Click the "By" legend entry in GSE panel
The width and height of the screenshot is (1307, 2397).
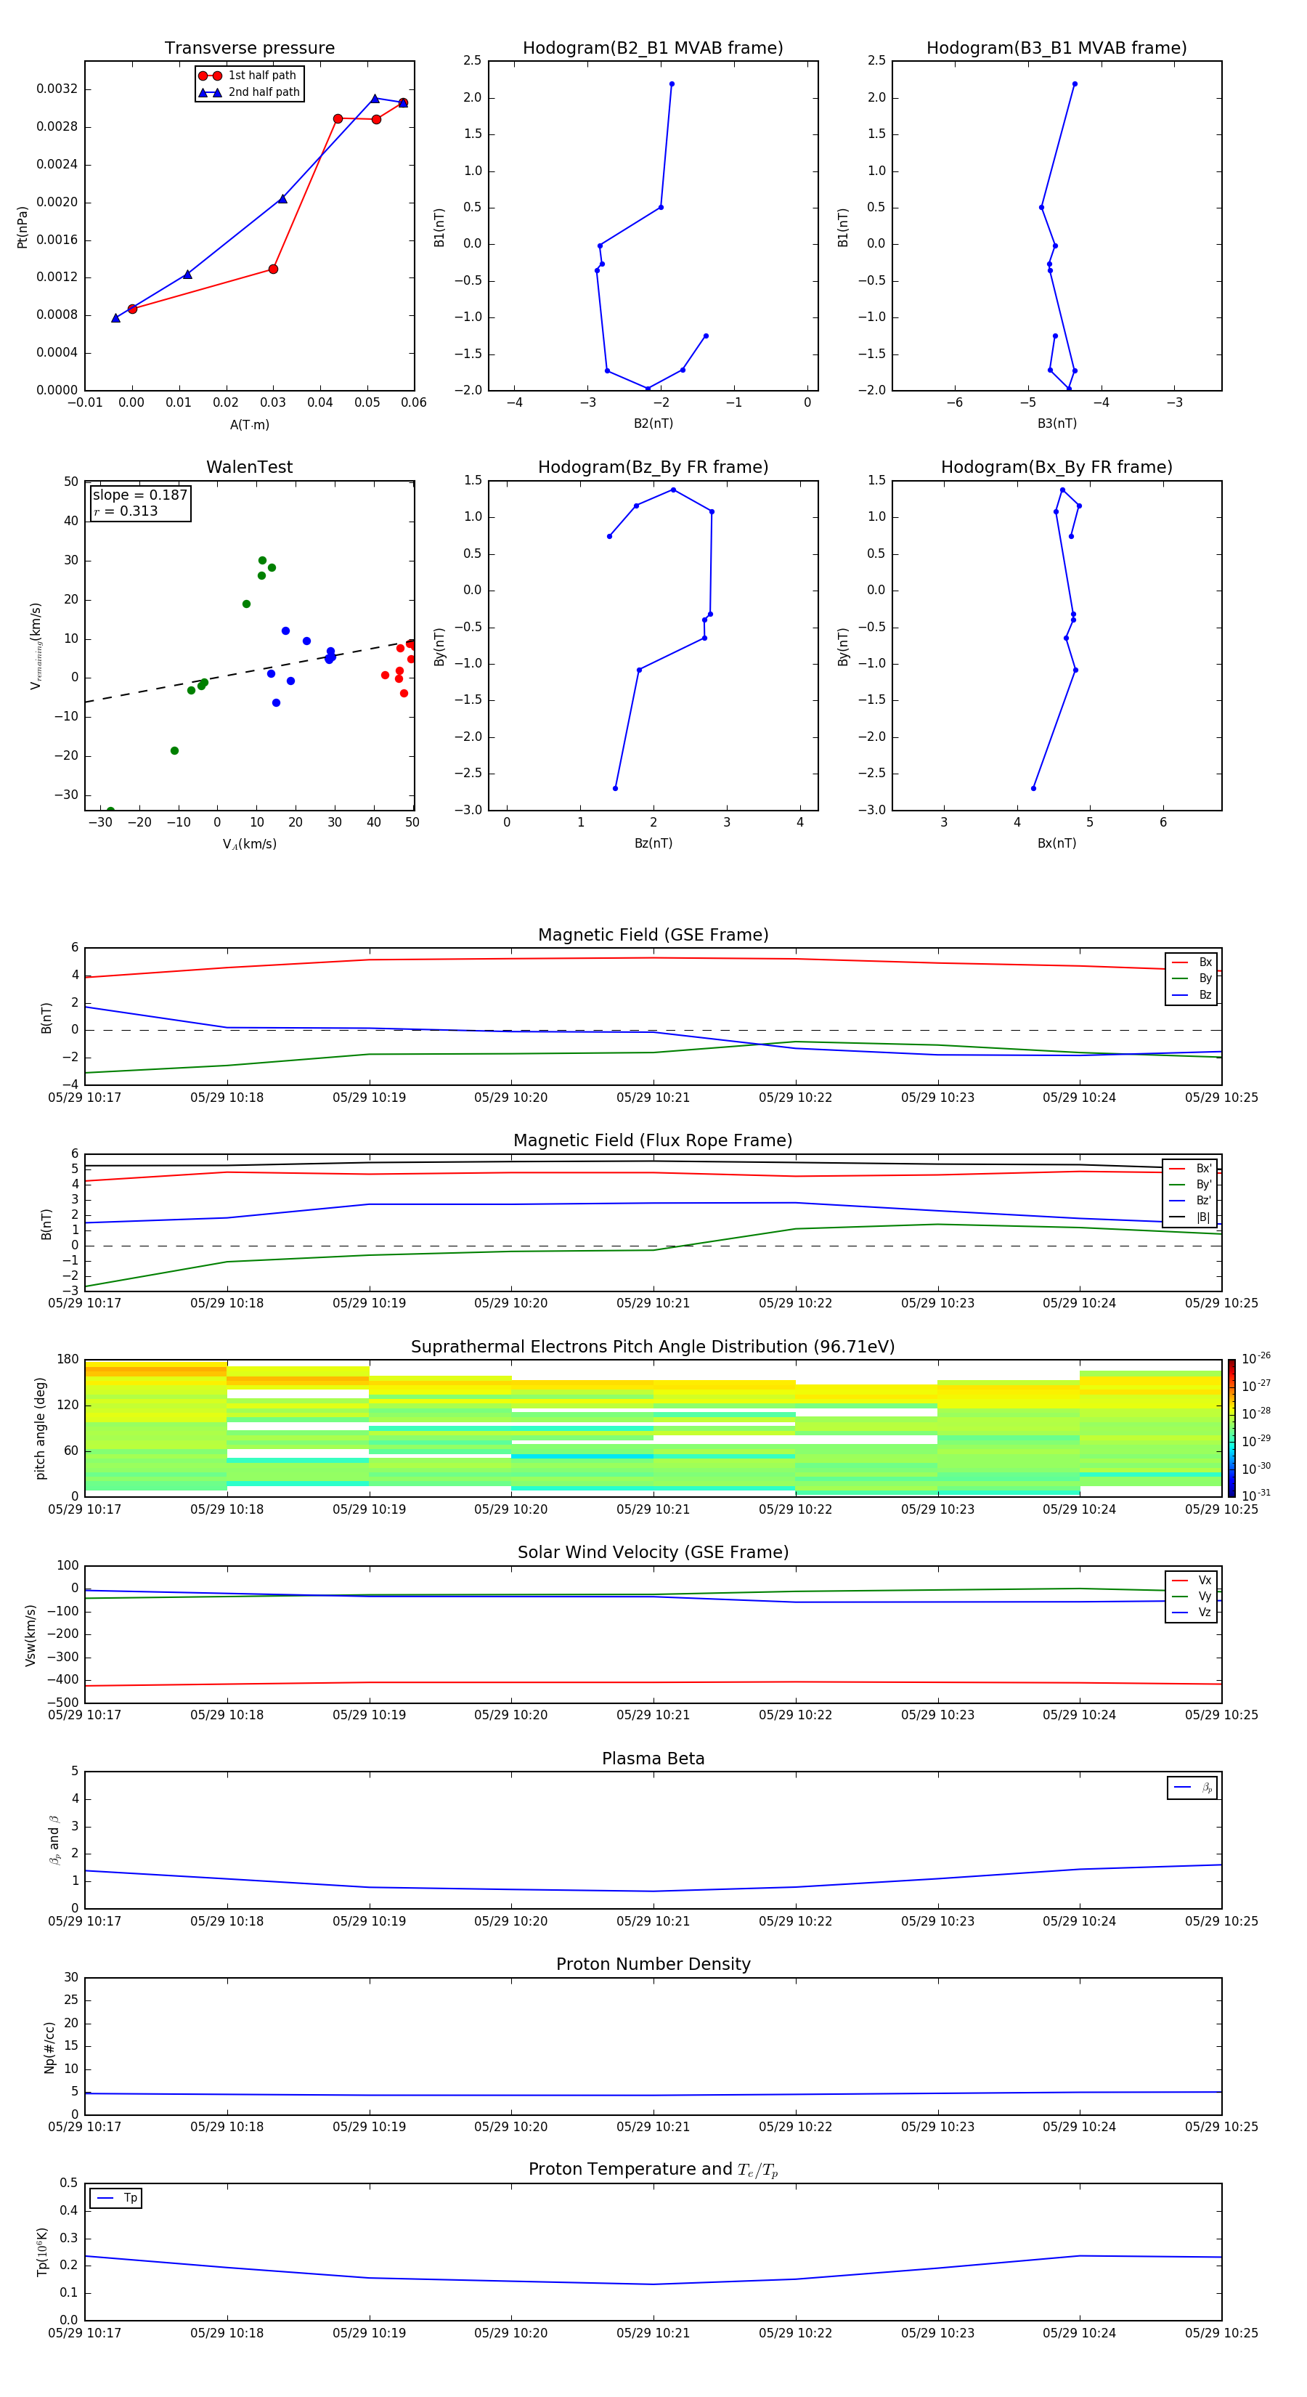(x=1192, y=978)
